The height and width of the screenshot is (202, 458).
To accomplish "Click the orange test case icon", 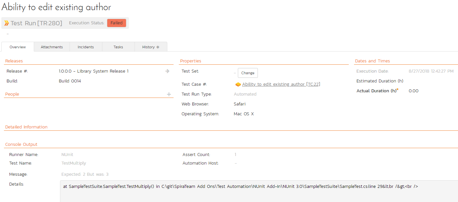I will [x=238, y=84].
